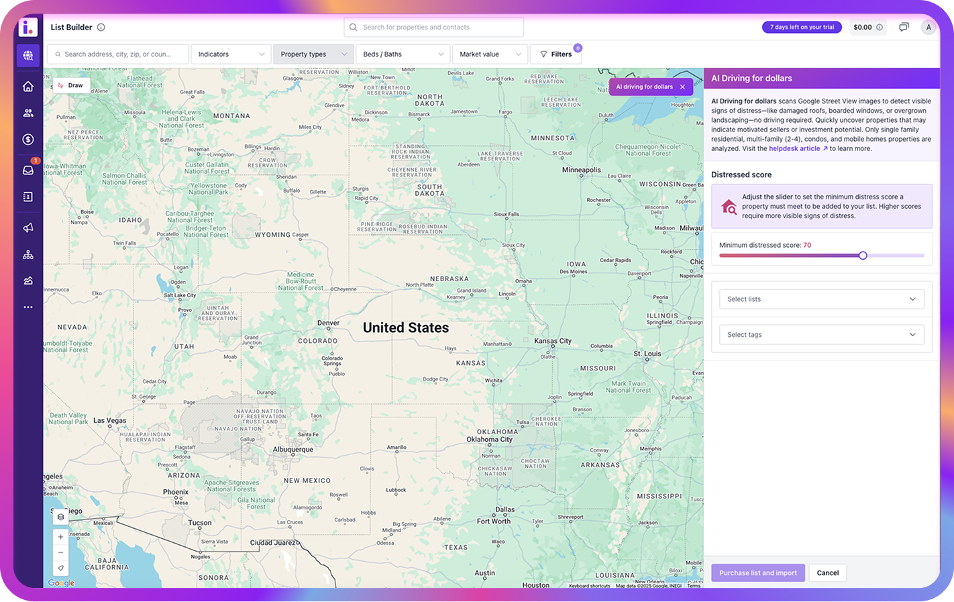Click the Las Vegas label on map

pos(109,421)
